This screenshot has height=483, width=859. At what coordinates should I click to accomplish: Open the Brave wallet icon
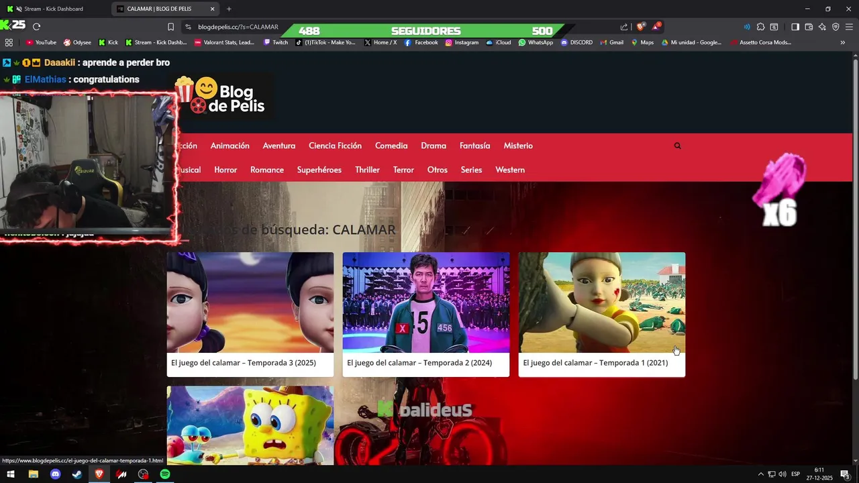809,27
